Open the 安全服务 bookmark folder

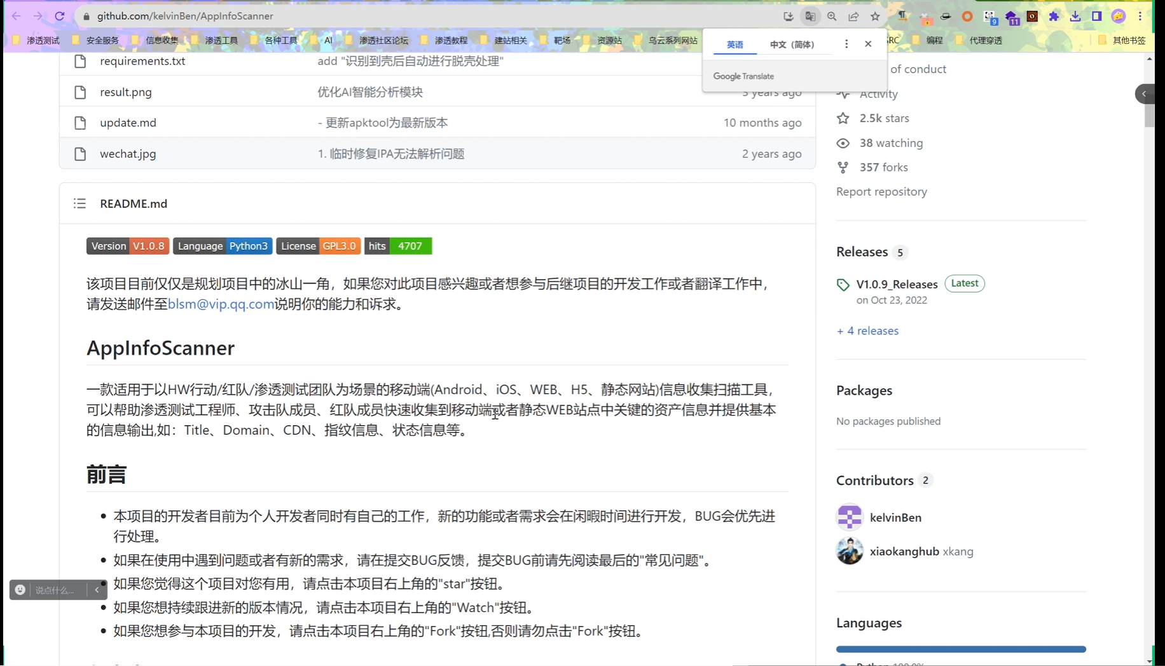95,40
